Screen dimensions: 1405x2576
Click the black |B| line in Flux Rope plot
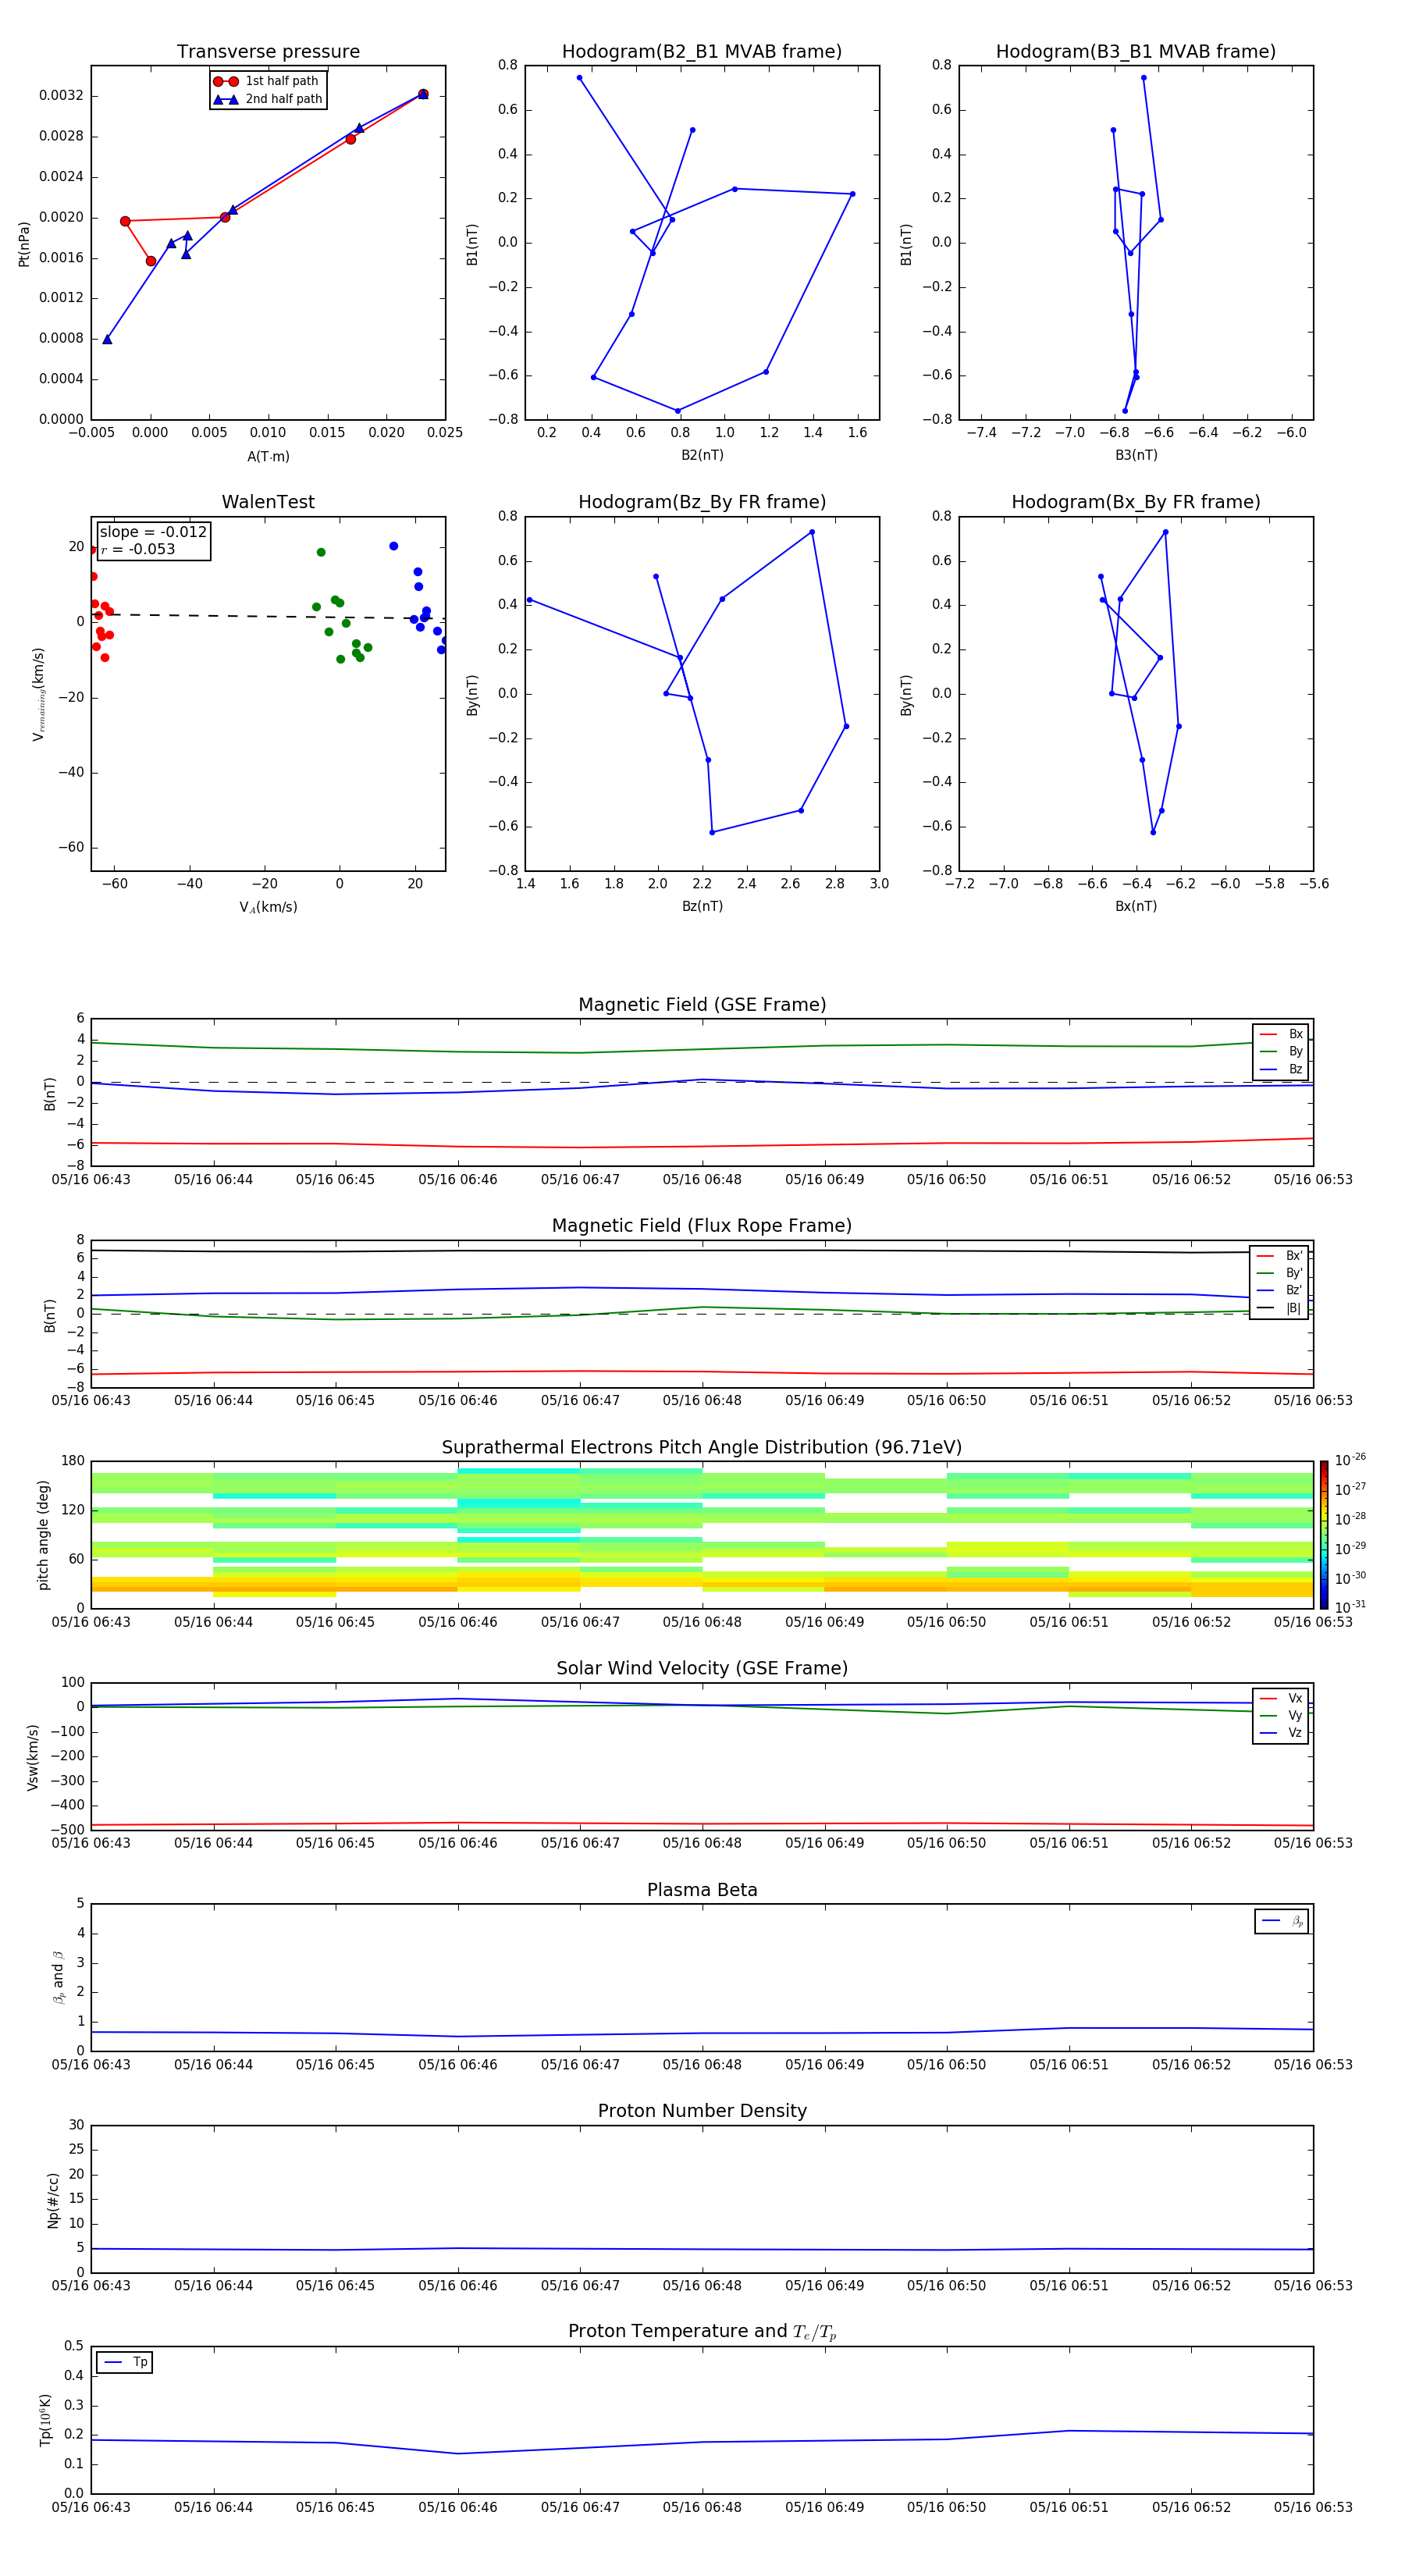[x=702, y=1250]
